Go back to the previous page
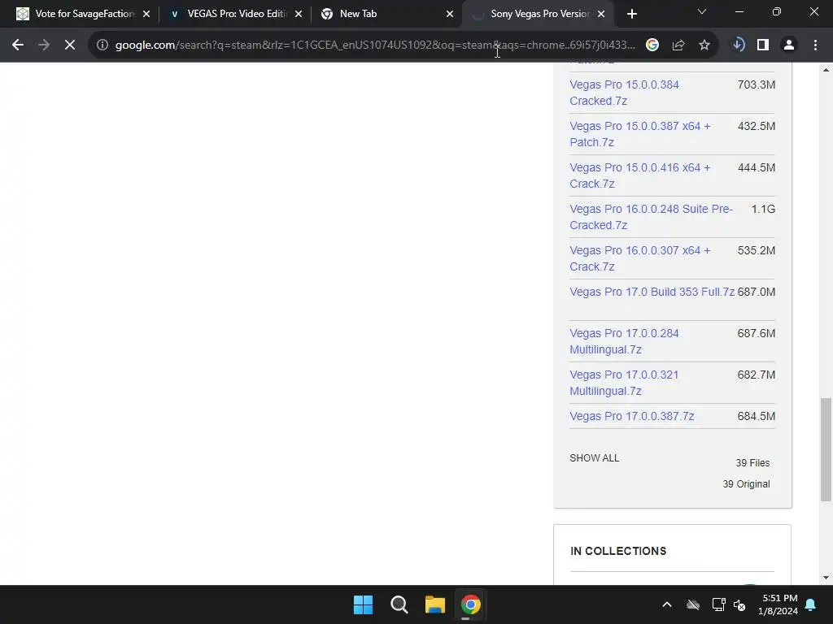The height and width of the screenshot is (624, 833). tap(18, 45)
